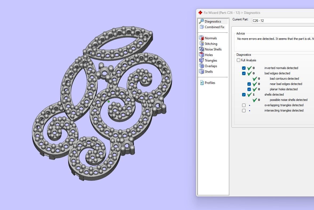Go to Diagnostics menu entry
Screen dimensions: 314x210
(213, 21)
